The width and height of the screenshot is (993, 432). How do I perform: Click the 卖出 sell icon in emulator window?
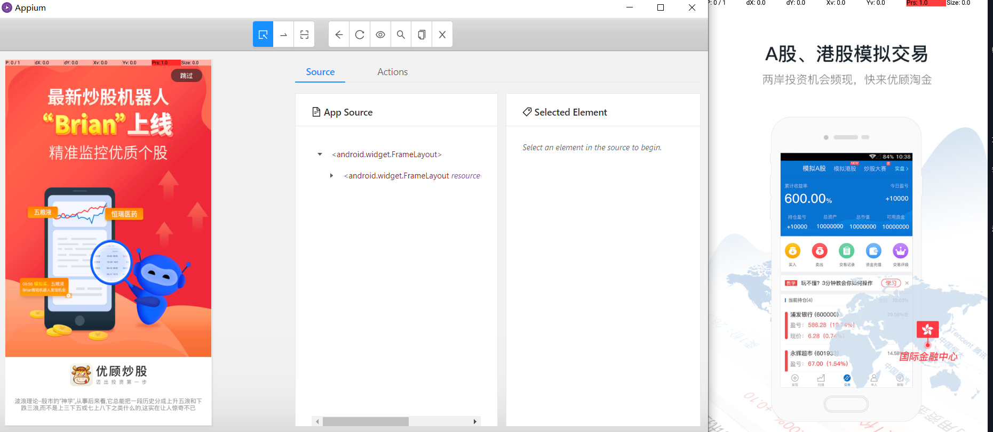(820, 251)
